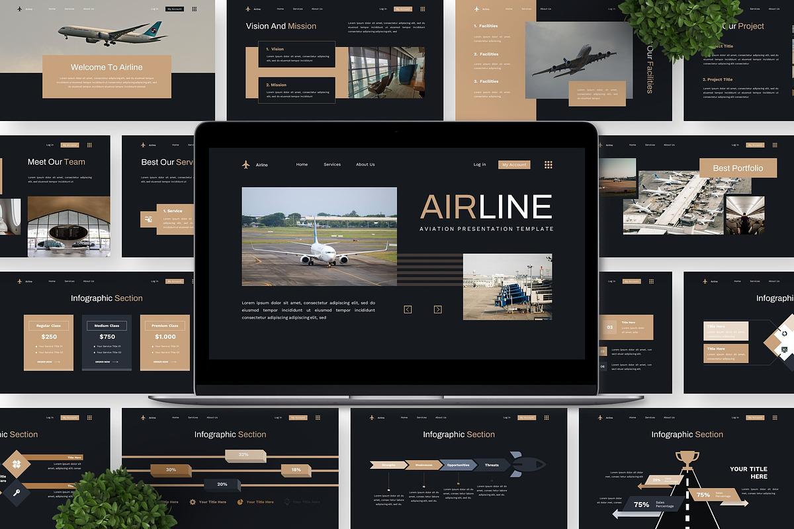
Task: Click ORDER NOW under Regular Class
Action: click(48, 362)
